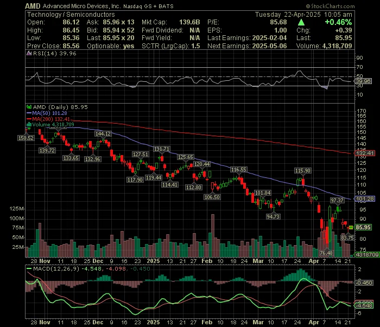This screenshot has height=327, width=380.
Task: Click the 106.50 low annotation label
Action: coord(212,197)
